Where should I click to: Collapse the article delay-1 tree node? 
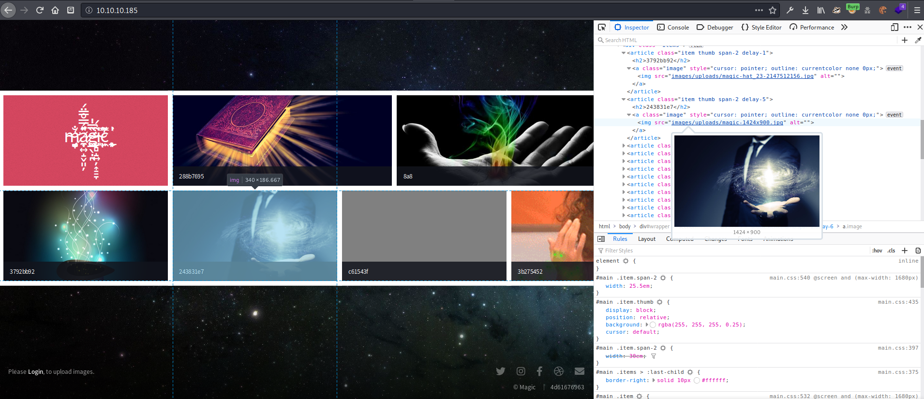(x=624, y=53)
